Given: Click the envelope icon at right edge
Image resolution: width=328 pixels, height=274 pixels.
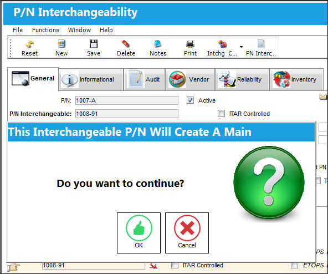Looking at the screenshot, I should 323,97.
